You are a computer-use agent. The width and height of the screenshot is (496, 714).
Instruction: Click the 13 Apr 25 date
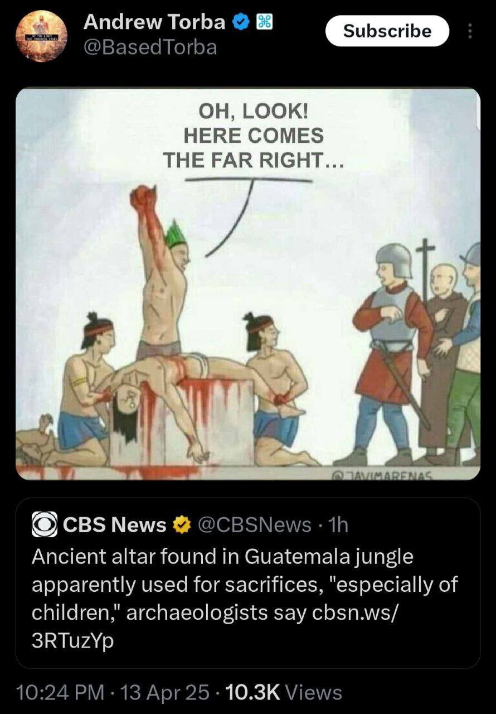click(165, 692)
